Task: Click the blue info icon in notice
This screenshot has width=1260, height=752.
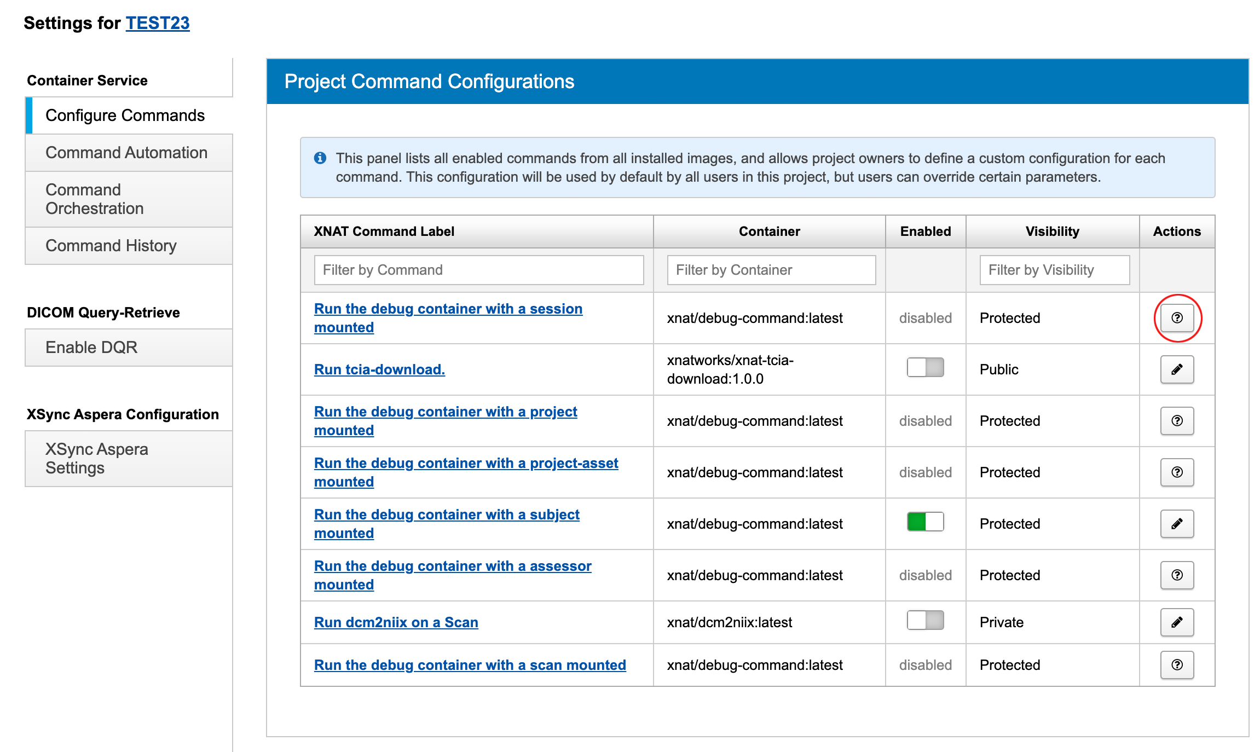Action: point(320,158)
